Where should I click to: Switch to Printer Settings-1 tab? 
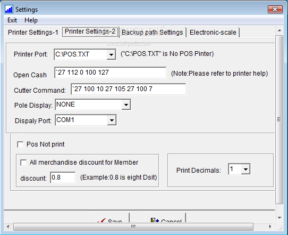pyautogui.click(x=33, y=32)
